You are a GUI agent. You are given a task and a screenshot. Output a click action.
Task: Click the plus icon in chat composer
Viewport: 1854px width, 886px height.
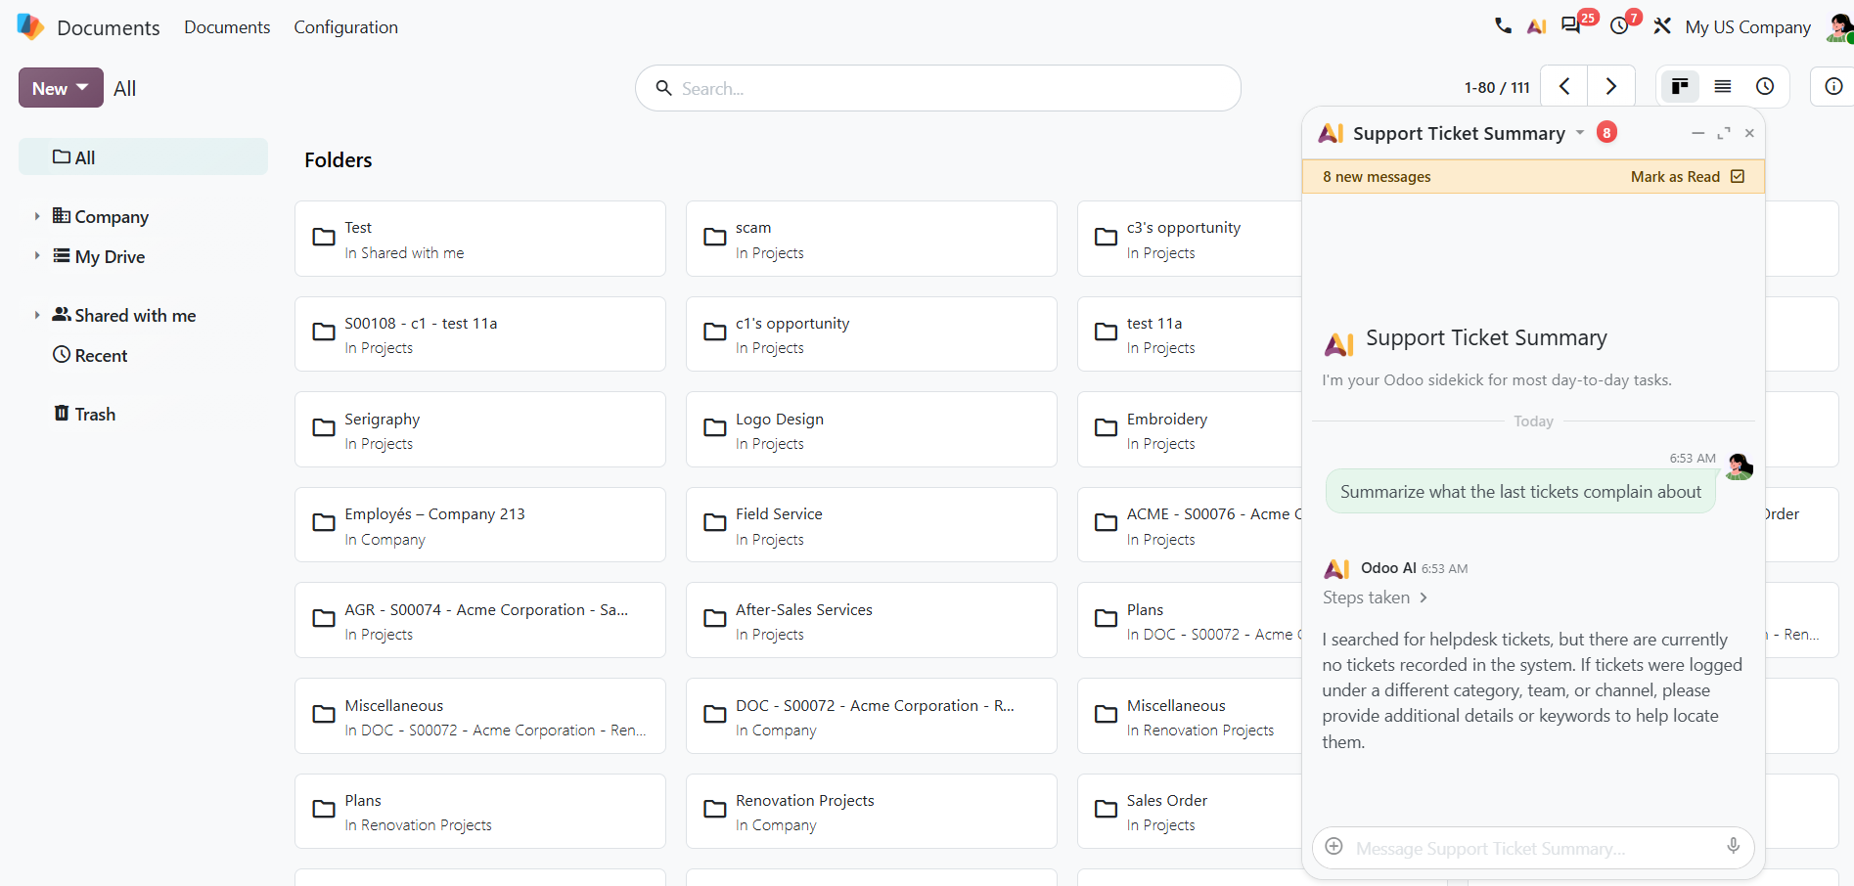point(1334,847)
